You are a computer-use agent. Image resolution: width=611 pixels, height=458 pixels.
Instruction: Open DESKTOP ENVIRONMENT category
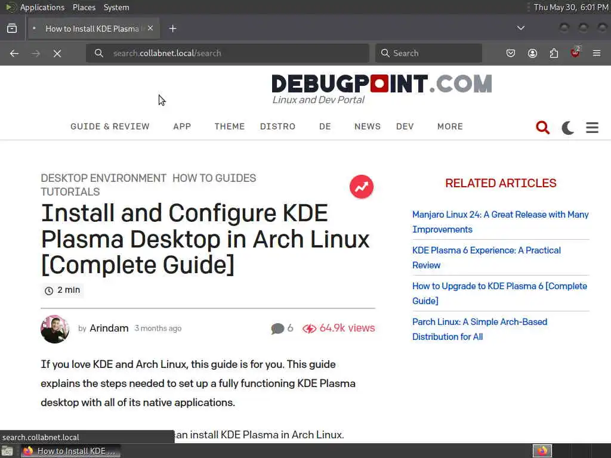(x=104, y=178)
